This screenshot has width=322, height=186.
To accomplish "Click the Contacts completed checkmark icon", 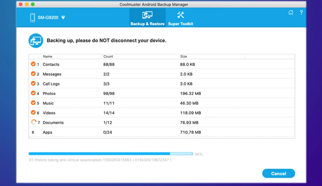I will point(33,64).
